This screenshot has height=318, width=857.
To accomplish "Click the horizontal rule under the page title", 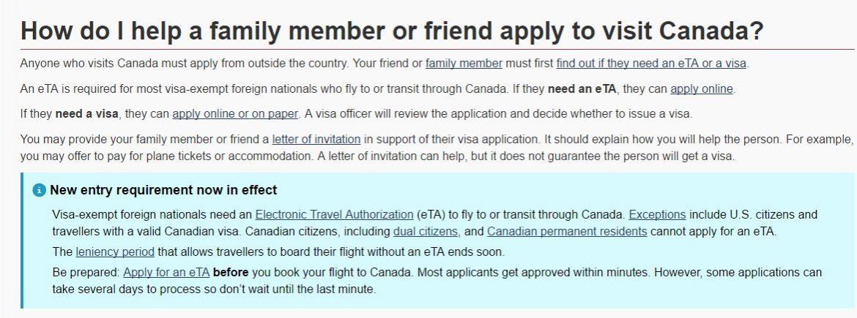I will coord(437,49).
